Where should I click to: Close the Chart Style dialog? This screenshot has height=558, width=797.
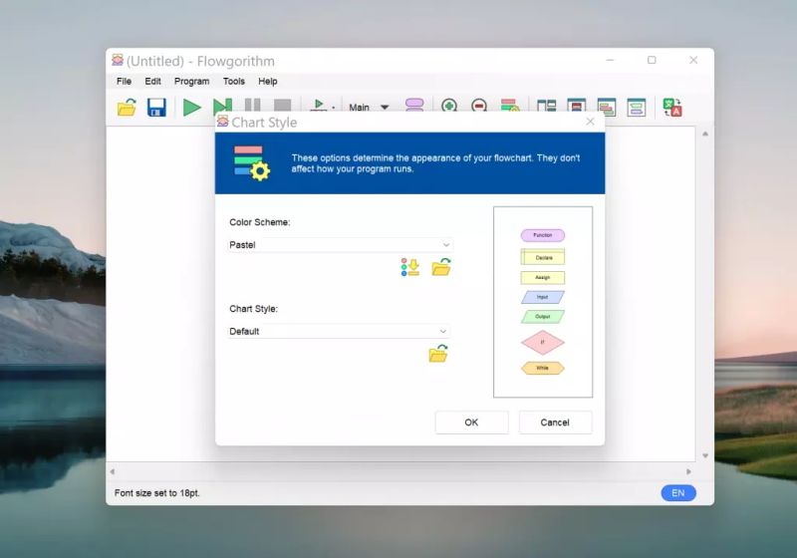tap(590, 122)
